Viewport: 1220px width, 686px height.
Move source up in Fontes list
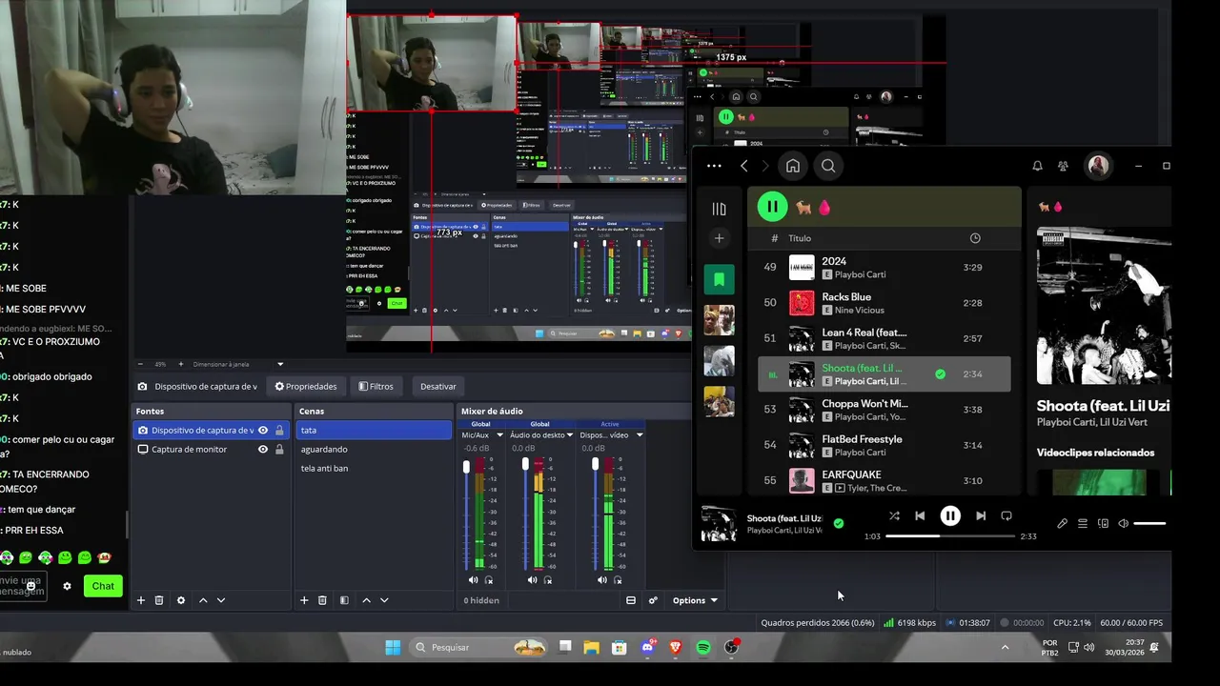(203, 600)
